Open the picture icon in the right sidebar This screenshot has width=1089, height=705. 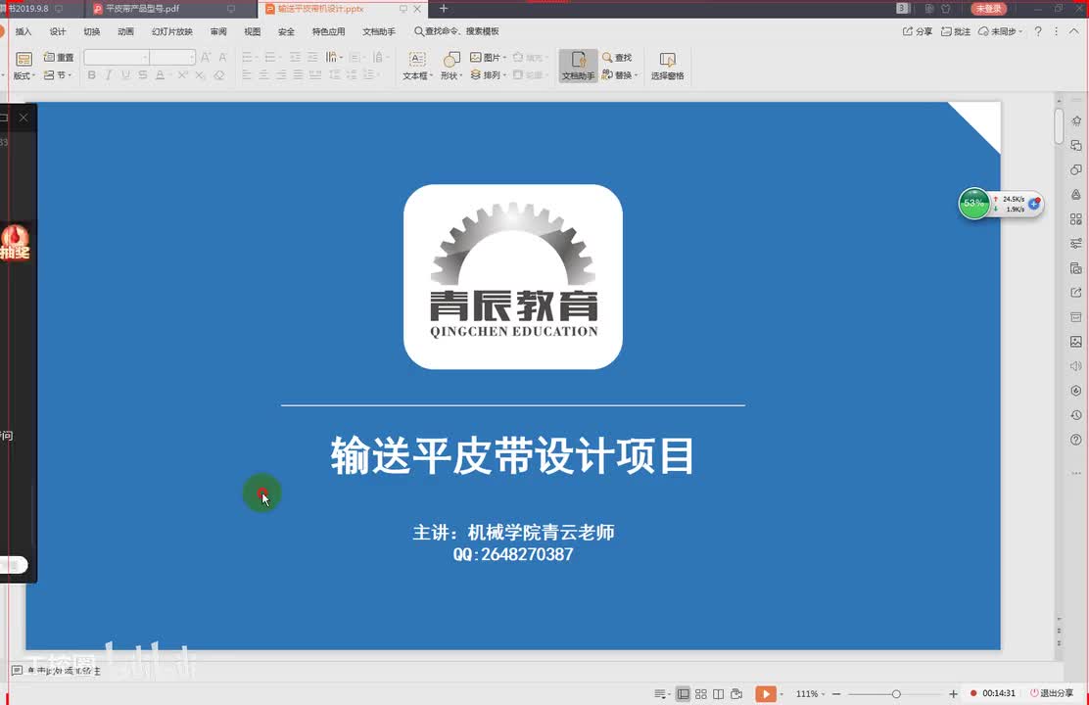point(1076,342)
